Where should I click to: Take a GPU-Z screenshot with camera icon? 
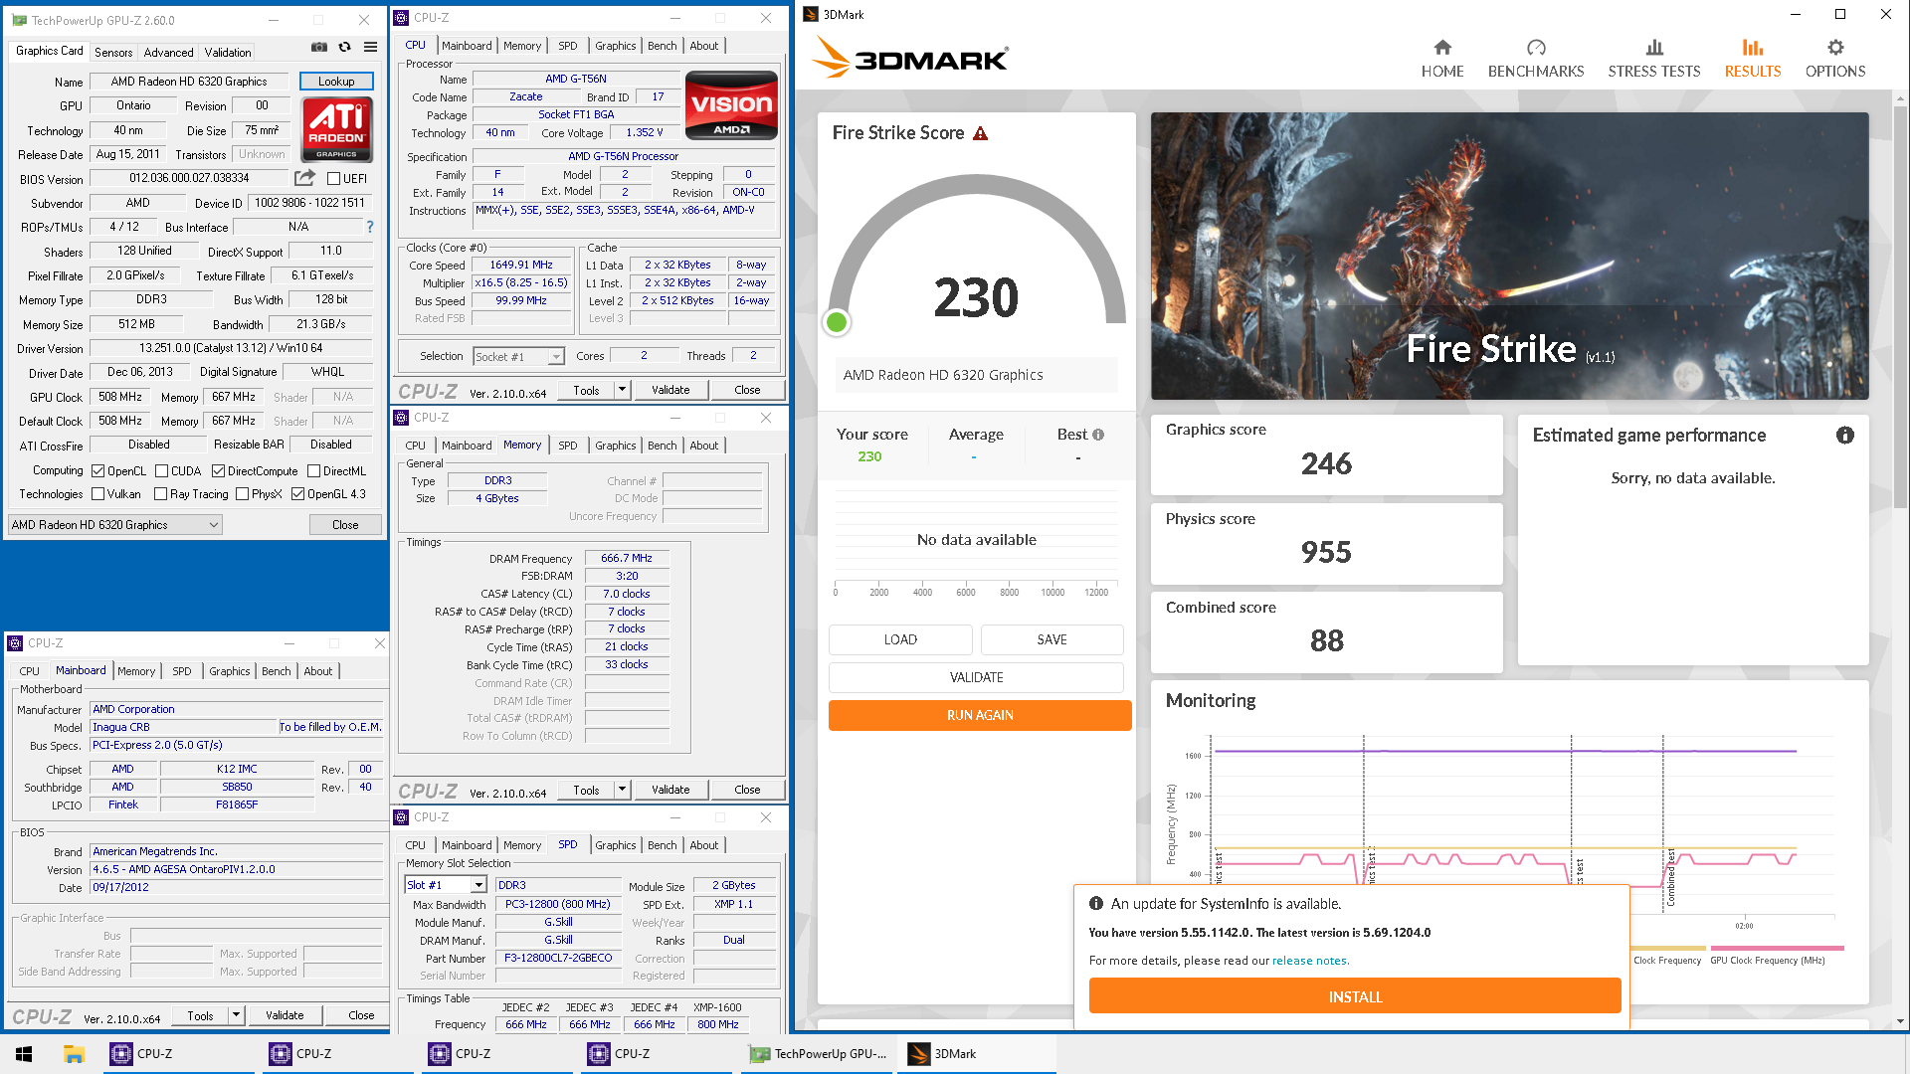pyautogui.click(x=318, y=47)
